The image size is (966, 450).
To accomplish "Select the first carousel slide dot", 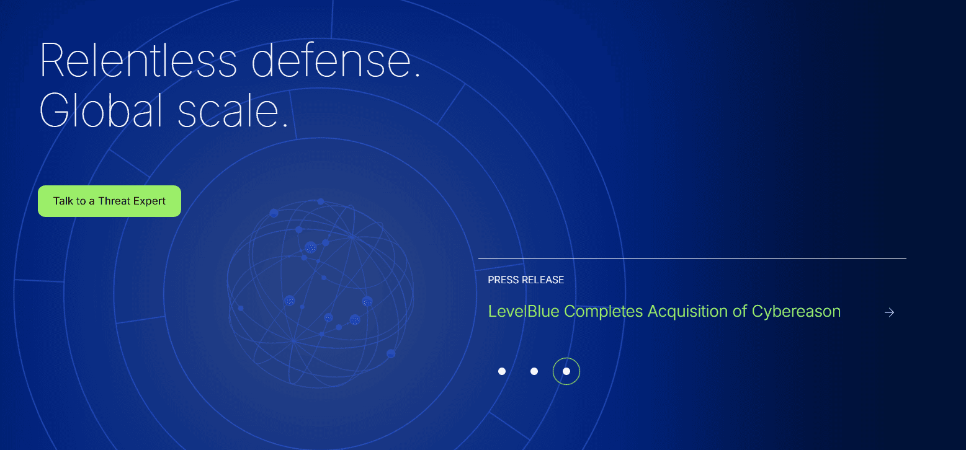I will (502, 371).
